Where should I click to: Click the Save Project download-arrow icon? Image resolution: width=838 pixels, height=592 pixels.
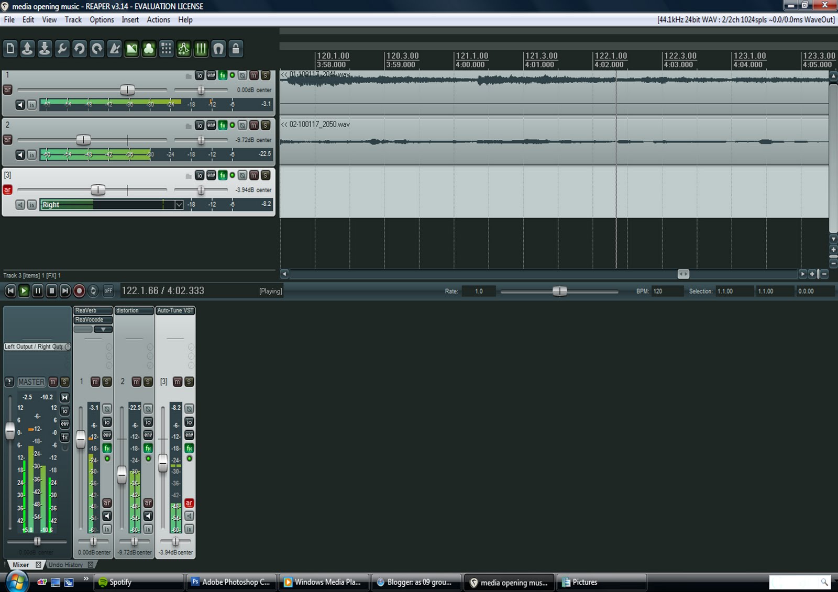45,49
